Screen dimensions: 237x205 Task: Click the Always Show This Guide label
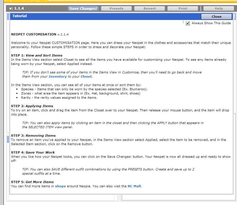211,23
